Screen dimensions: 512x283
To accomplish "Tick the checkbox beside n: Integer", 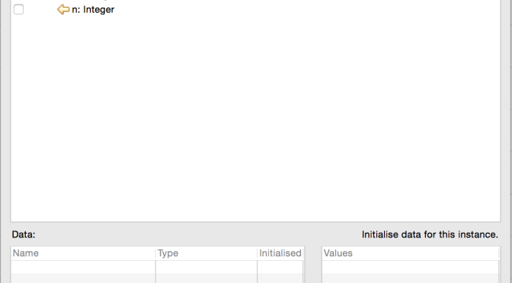I will click(18, 9).
